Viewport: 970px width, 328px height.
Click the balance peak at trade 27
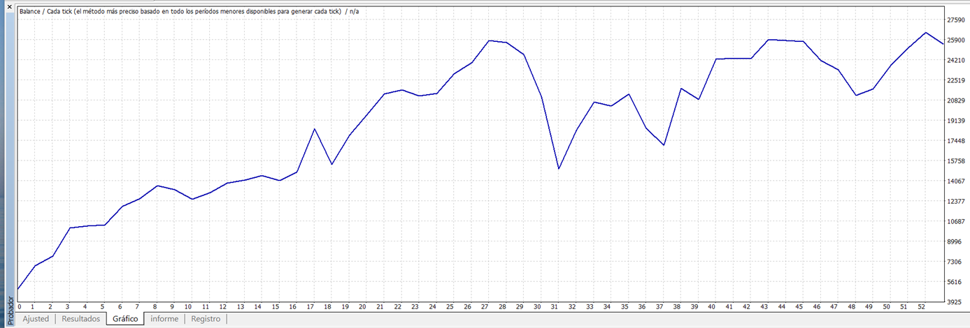(x=489, y=40)
